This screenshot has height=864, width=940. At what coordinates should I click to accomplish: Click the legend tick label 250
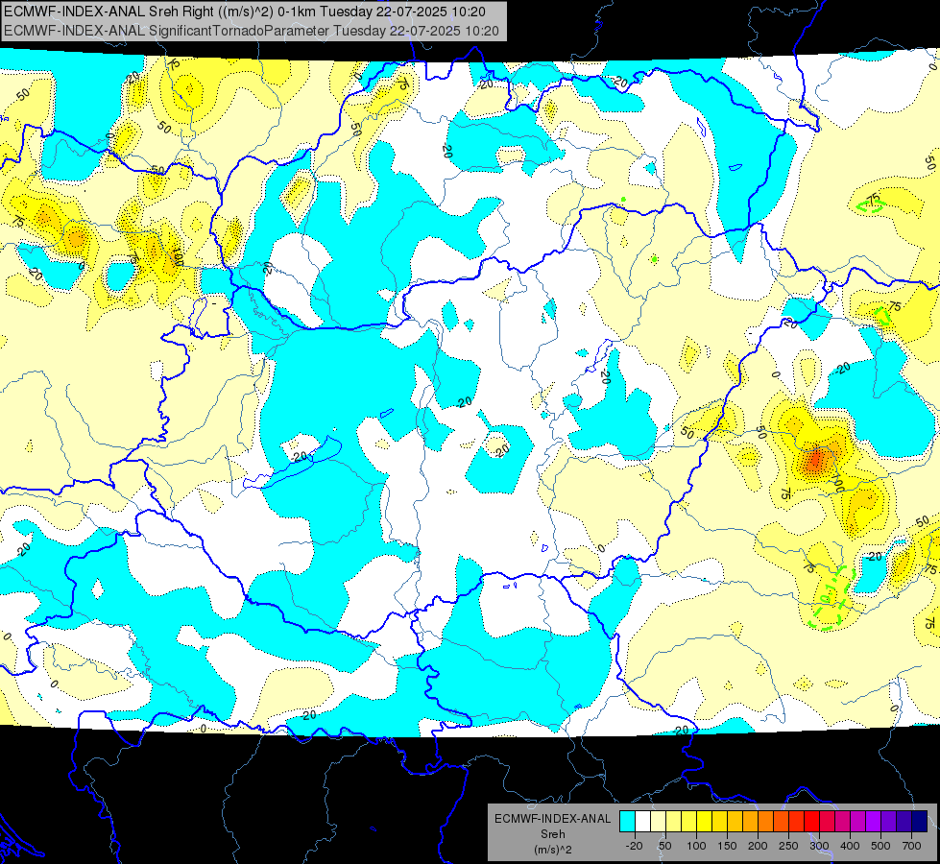(788, 846)
